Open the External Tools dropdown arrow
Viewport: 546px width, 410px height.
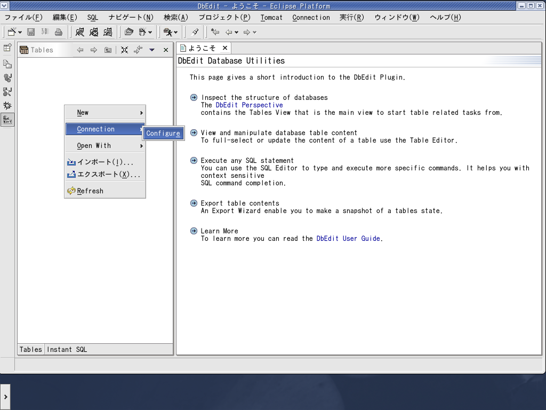175,33
